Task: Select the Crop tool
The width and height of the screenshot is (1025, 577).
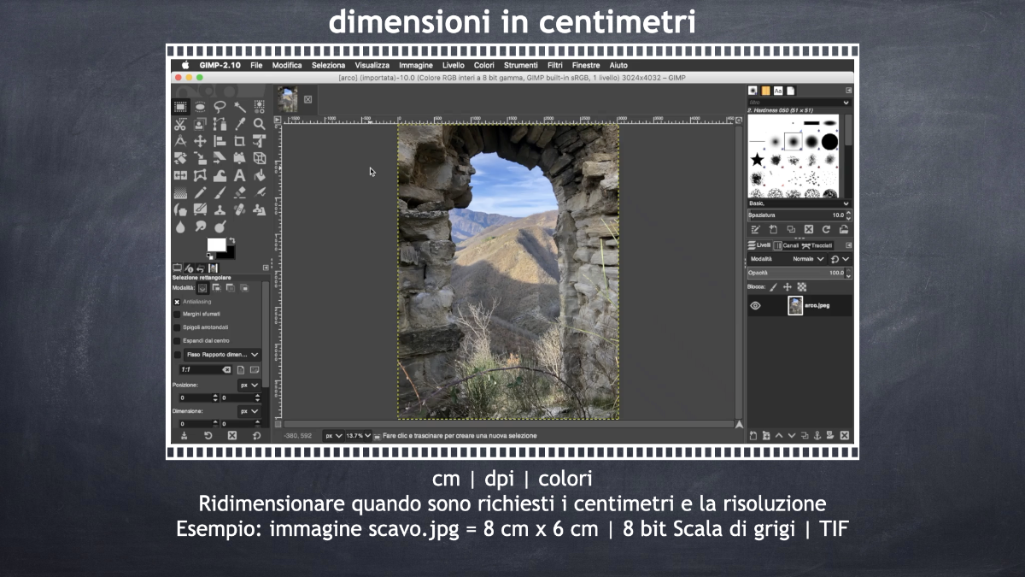Action: point(239,141)
